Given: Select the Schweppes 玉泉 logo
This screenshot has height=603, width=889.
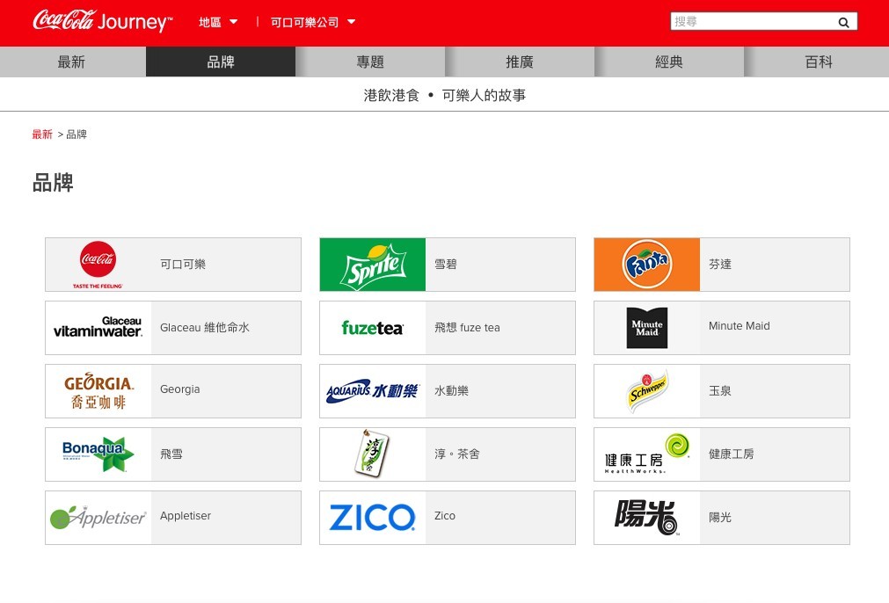Looking at the screenshot, I should click(646, 390).
